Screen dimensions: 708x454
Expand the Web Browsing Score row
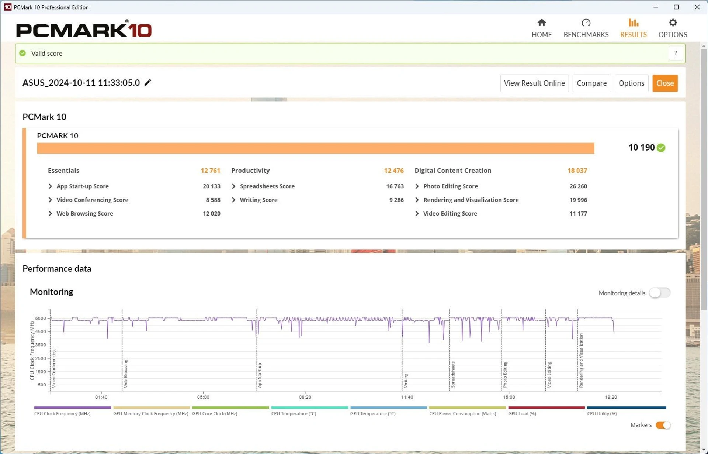tap(50, 213)
